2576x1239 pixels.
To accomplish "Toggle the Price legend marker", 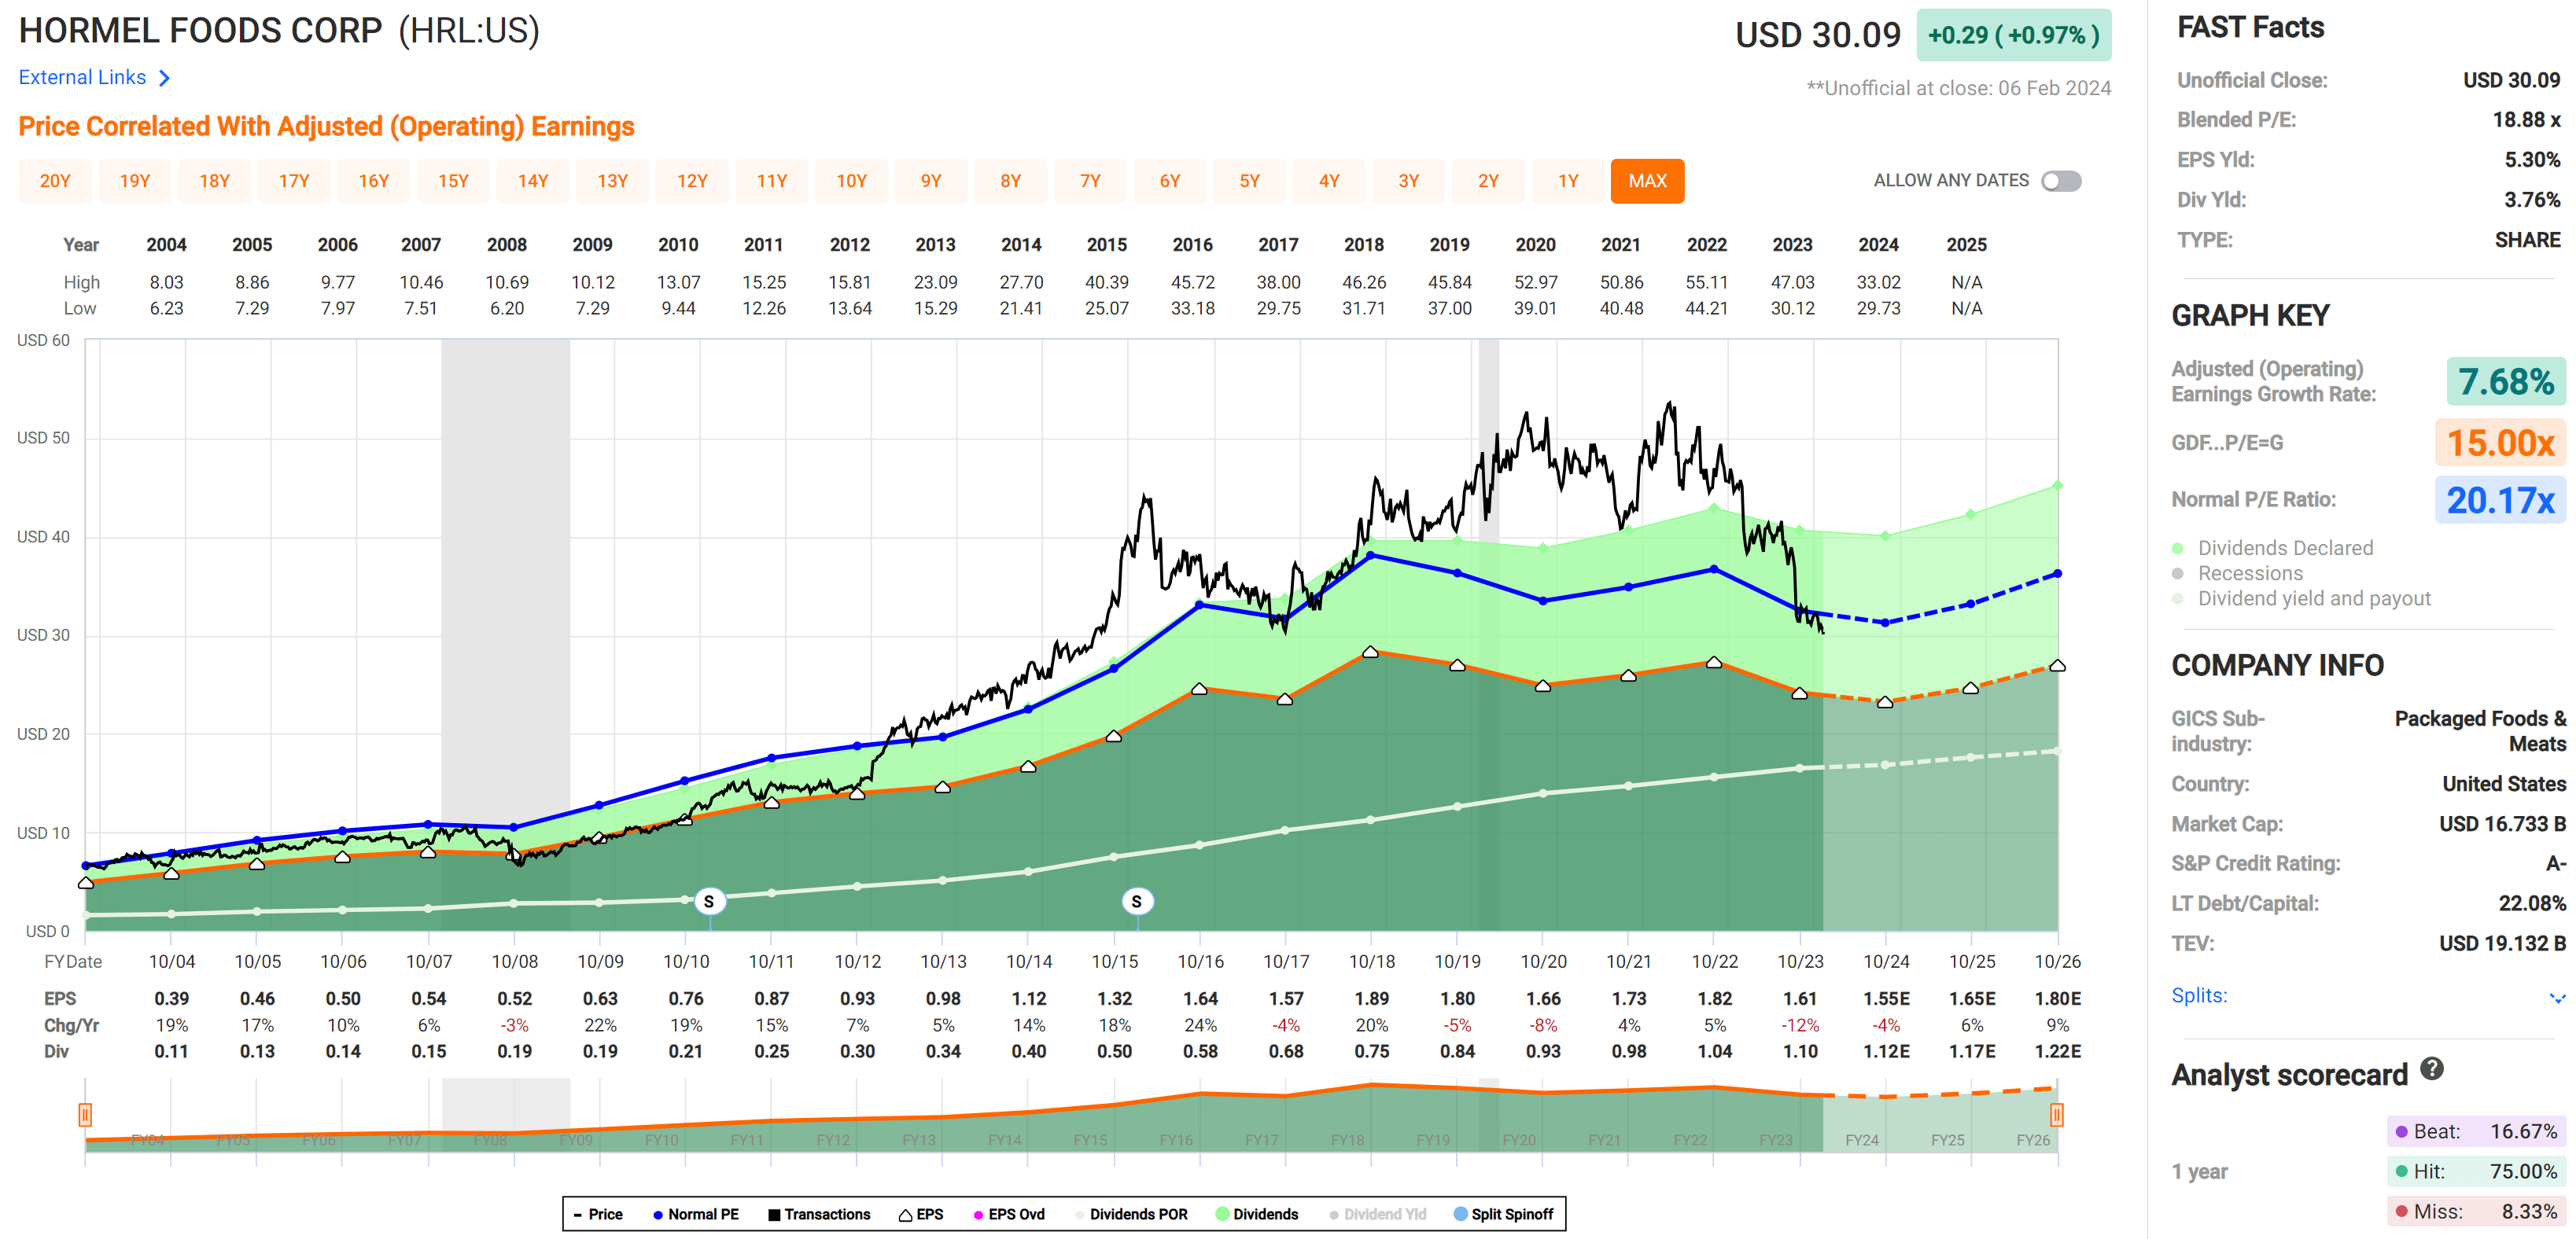I will coord(579,1214).
